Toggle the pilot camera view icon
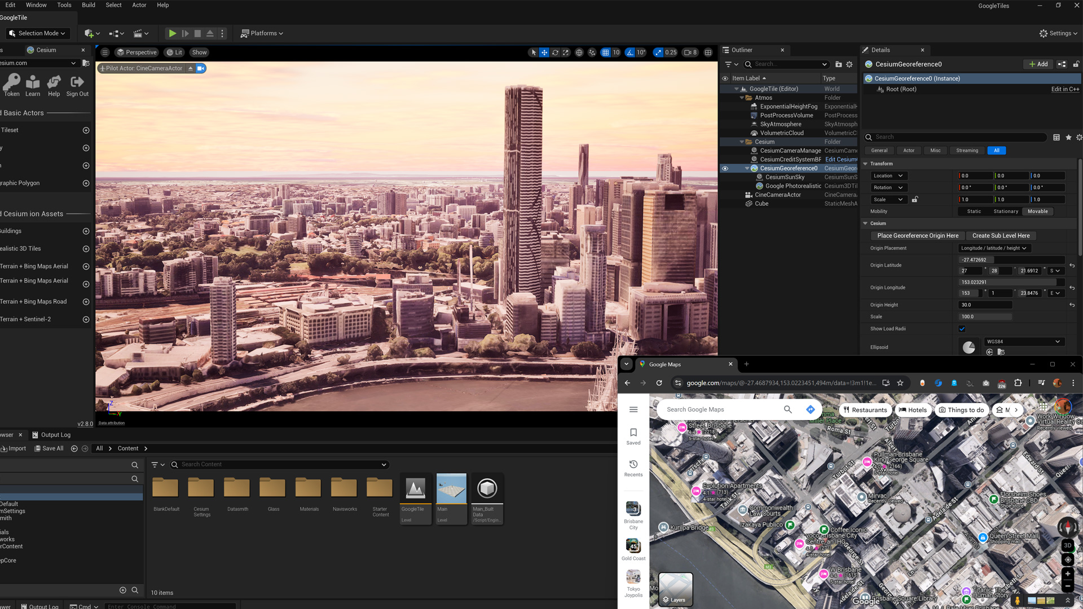Viewport: 1083px width, 609px height. tap(201, 68)
